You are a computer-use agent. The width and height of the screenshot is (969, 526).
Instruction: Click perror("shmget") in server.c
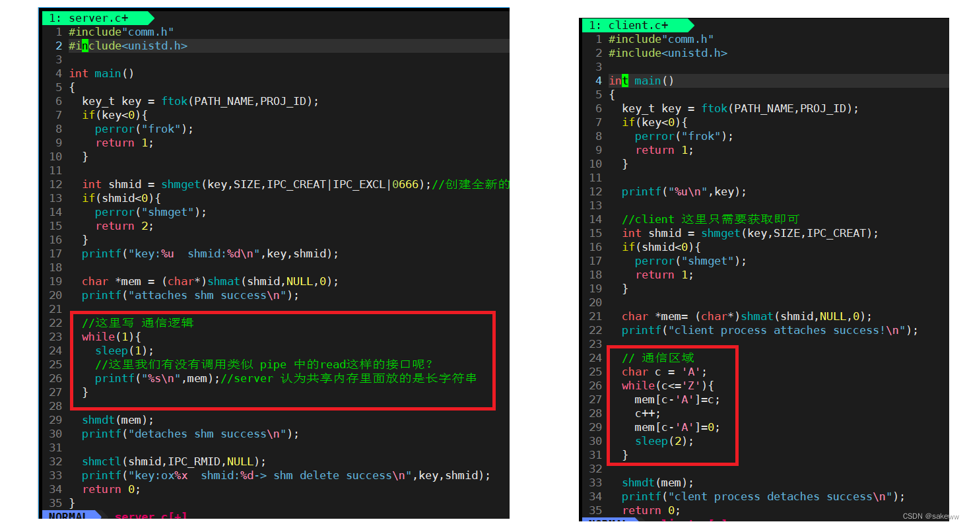point(151,212)
